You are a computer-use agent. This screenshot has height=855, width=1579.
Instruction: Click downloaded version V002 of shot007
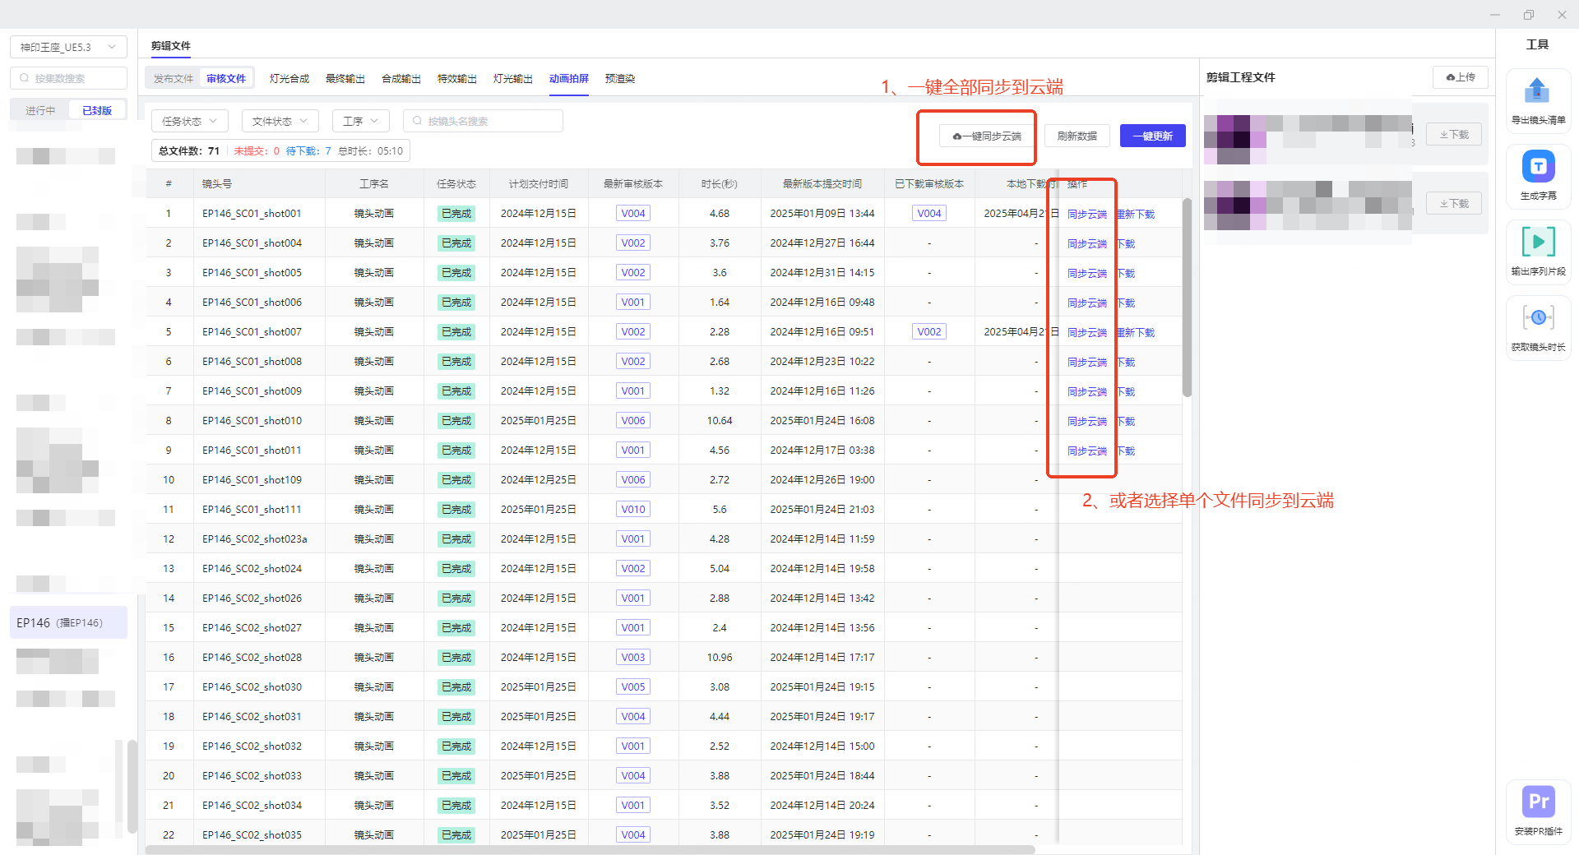pyautogui.click(x=929, y=332)
